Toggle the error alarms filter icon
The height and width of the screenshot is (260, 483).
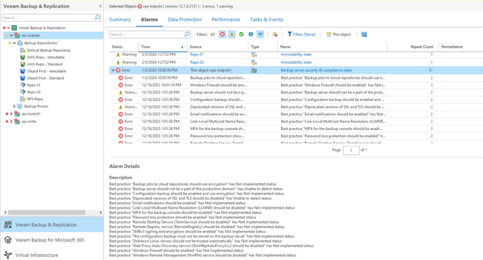[x=223, y=35]
